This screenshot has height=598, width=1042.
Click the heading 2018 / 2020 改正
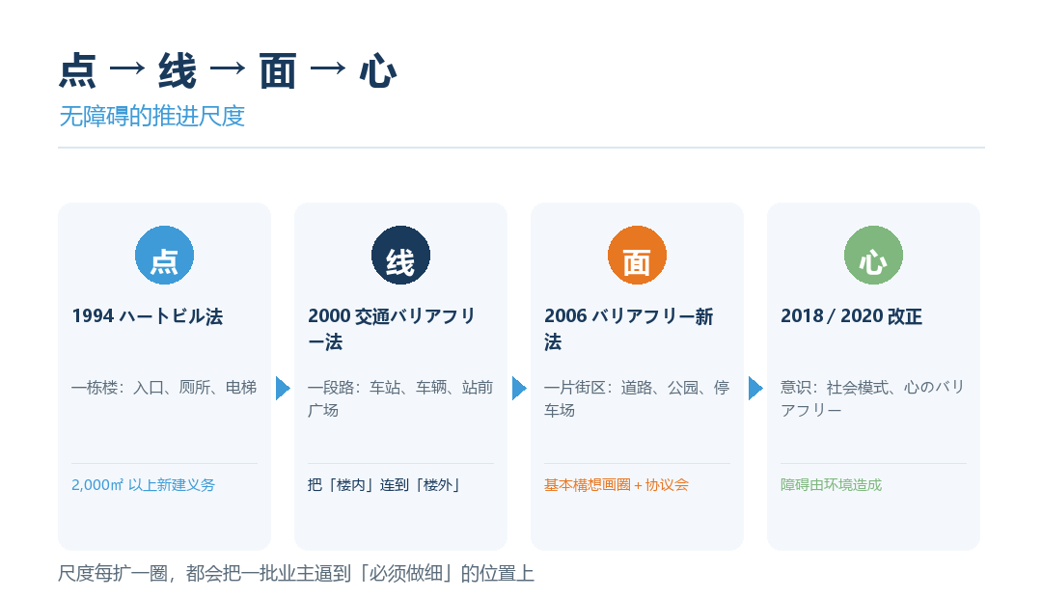click(851, 316)
